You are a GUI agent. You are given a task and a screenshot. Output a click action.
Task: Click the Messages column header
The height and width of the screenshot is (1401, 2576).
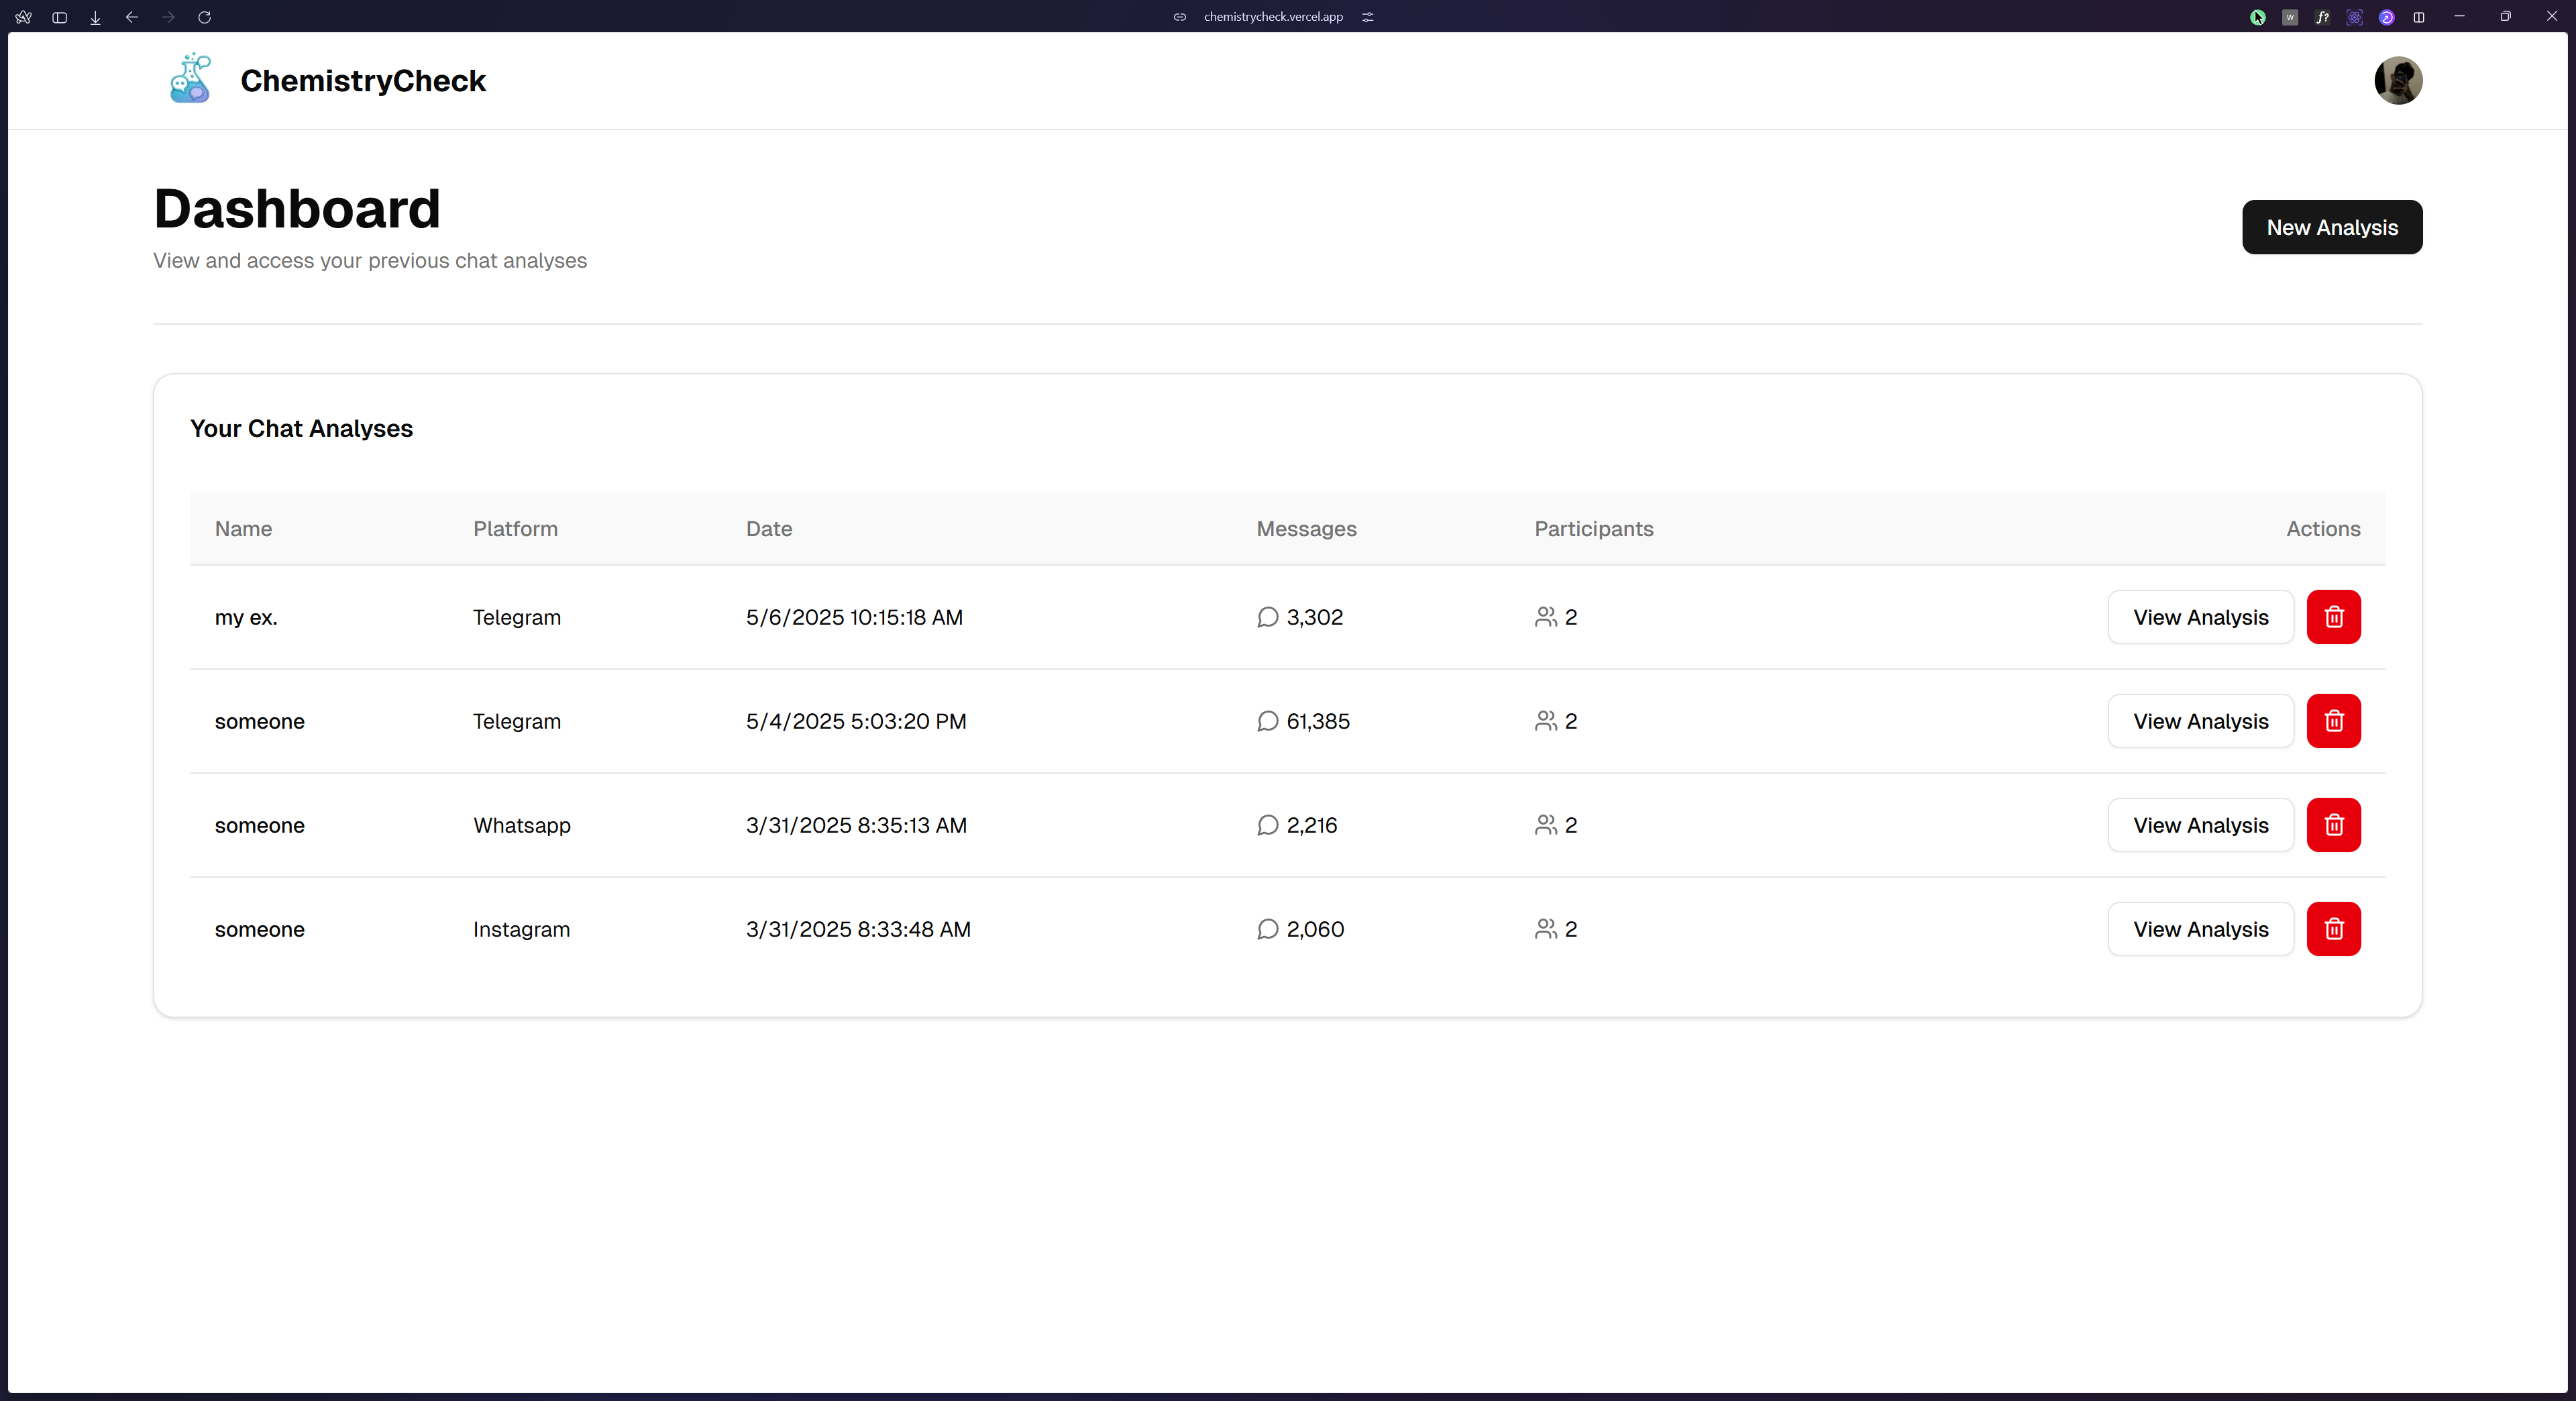(x=1305, y=529)
